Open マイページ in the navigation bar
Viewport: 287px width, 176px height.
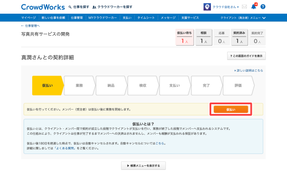[x=29, y=18]
